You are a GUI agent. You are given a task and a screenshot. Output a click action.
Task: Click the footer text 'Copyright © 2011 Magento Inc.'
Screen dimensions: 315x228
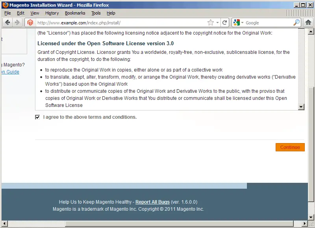tap(171, 209)
